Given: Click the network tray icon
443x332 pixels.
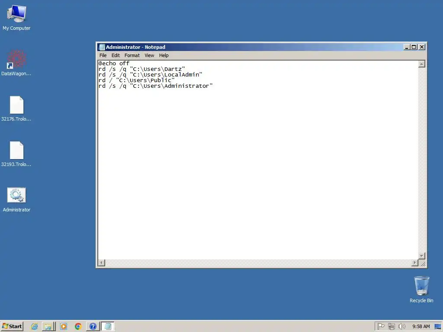Looking at the screenshot, I should click(391, 326).
